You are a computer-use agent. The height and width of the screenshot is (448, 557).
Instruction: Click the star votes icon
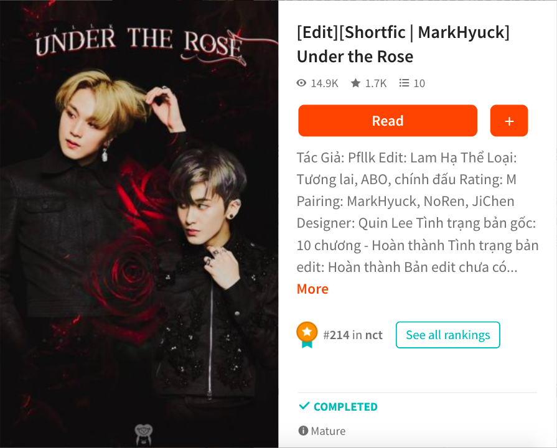(355, 83)
